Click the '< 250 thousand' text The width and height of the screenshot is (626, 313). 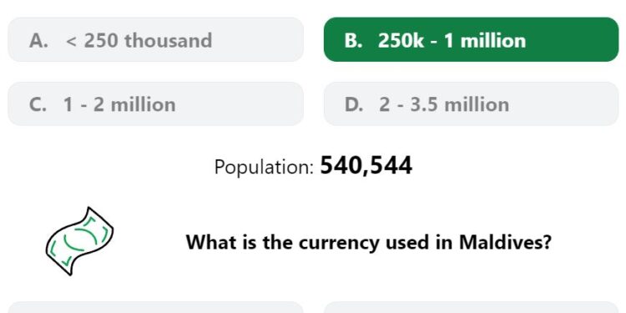point(139,40)
